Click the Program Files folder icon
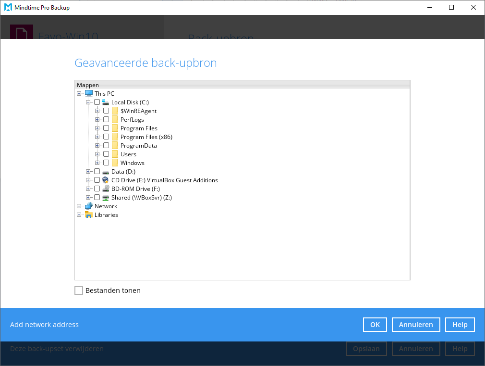The height and width of the screenshot is (366, 485). point(115,128)
